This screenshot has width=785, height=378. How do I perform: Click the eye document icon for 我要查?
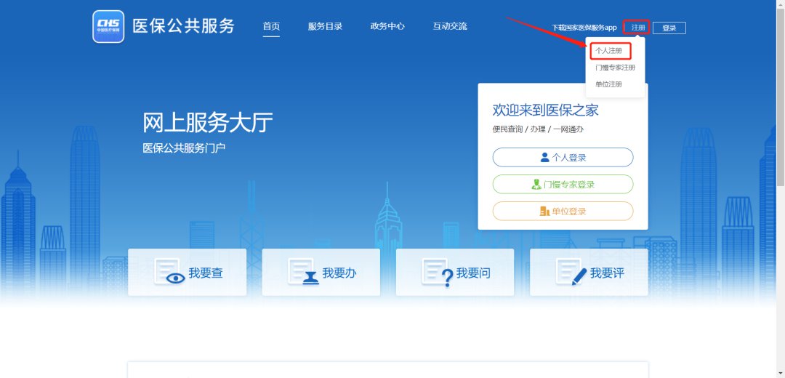click(169, 273)
